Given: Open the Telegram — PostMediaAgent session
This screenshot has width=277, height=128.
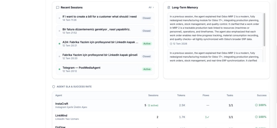Looking at the screenshot, I should tap(105, 69).
